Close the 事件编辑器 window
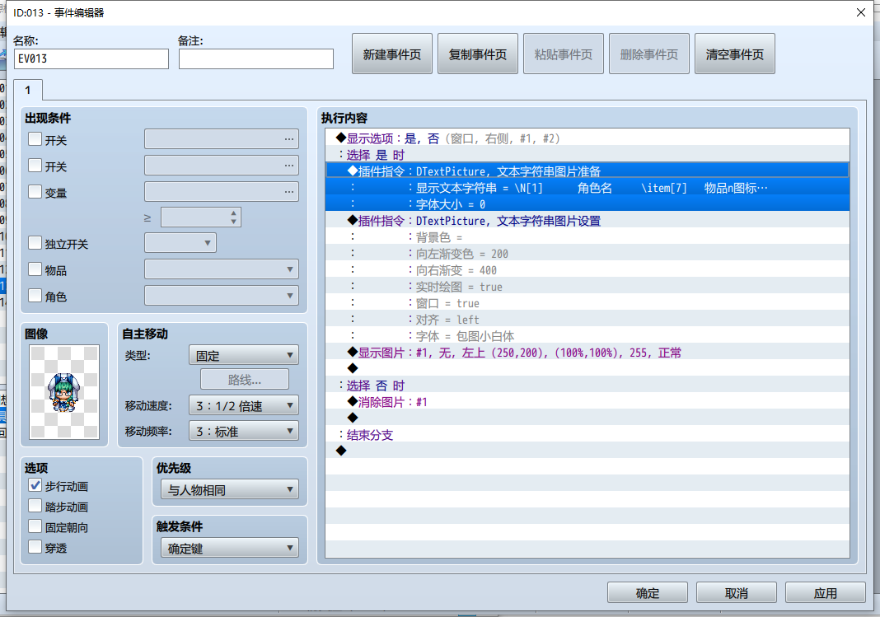Image resolution: width=880 pixels, height=617 pixels. [861, 12]
